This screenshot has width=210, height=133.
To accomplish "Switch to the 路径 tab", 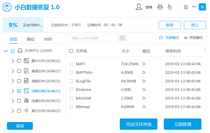I will pyautogui.click(x=31, y=39).
